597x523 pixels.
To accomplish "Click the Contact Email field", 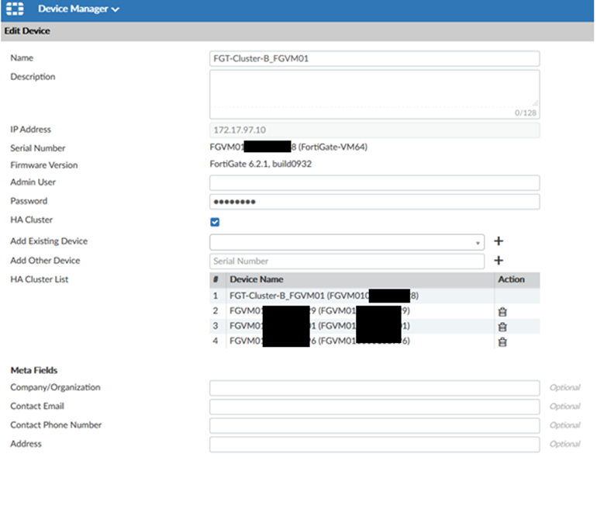I will (374, 407).
